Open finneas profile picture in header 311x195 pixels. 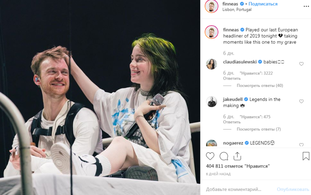211,6
